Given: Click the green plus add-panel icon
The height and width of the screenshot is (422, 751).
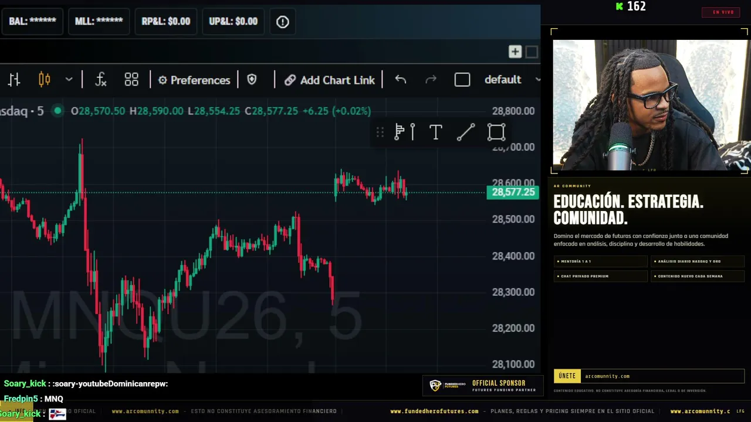Looking at the screenshot, I should [515, 52].
